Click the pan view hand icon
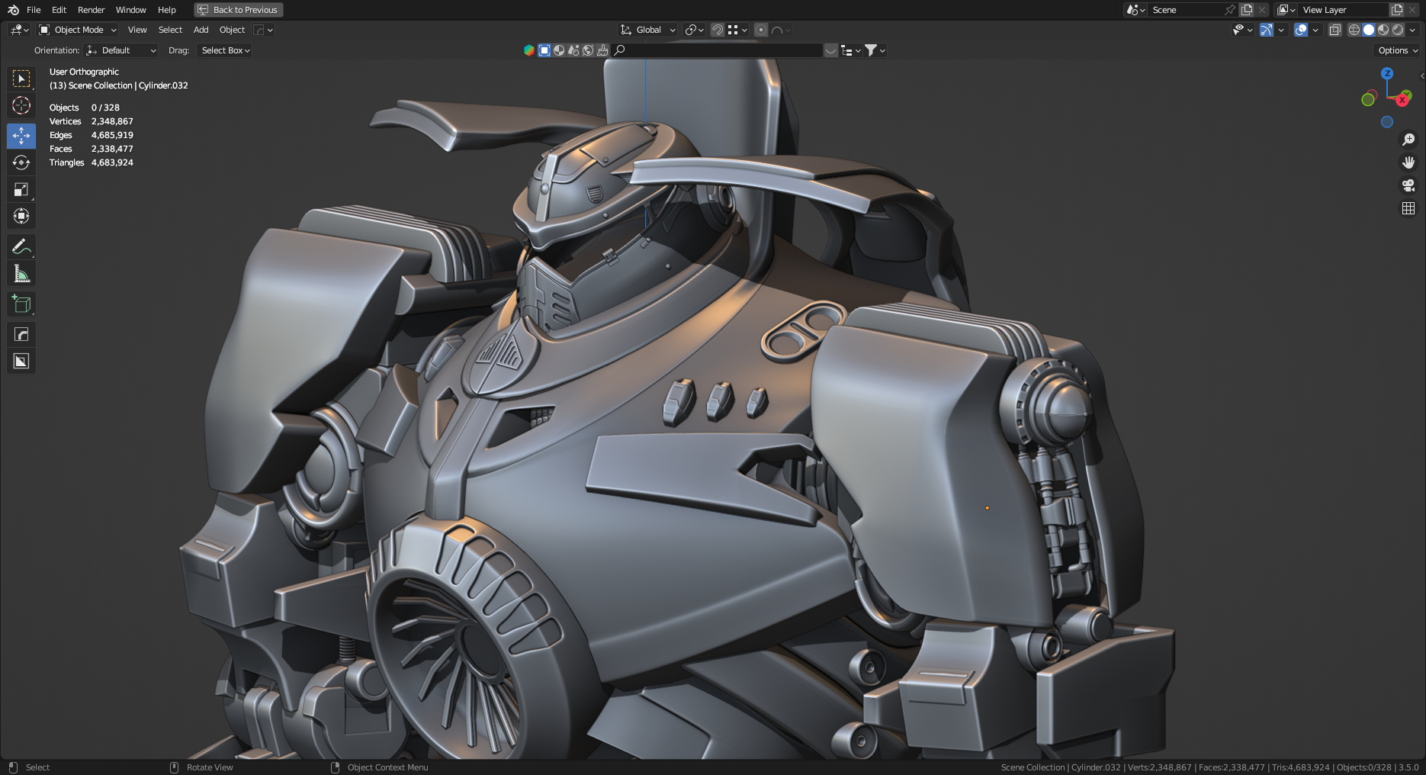 coord(1408,162)
